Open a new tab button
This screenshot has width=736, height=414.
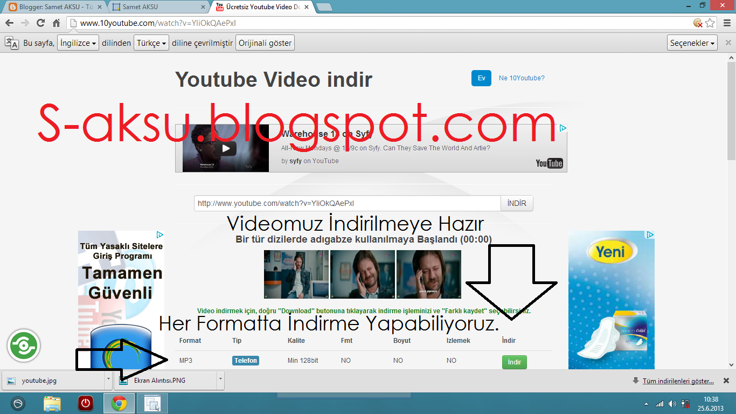324,7
